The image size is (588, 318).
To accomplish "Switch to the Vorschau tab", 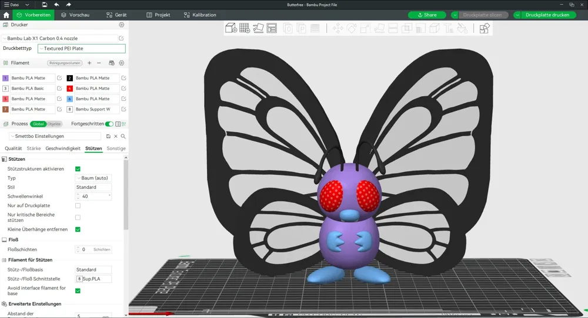I will point(75,15).
